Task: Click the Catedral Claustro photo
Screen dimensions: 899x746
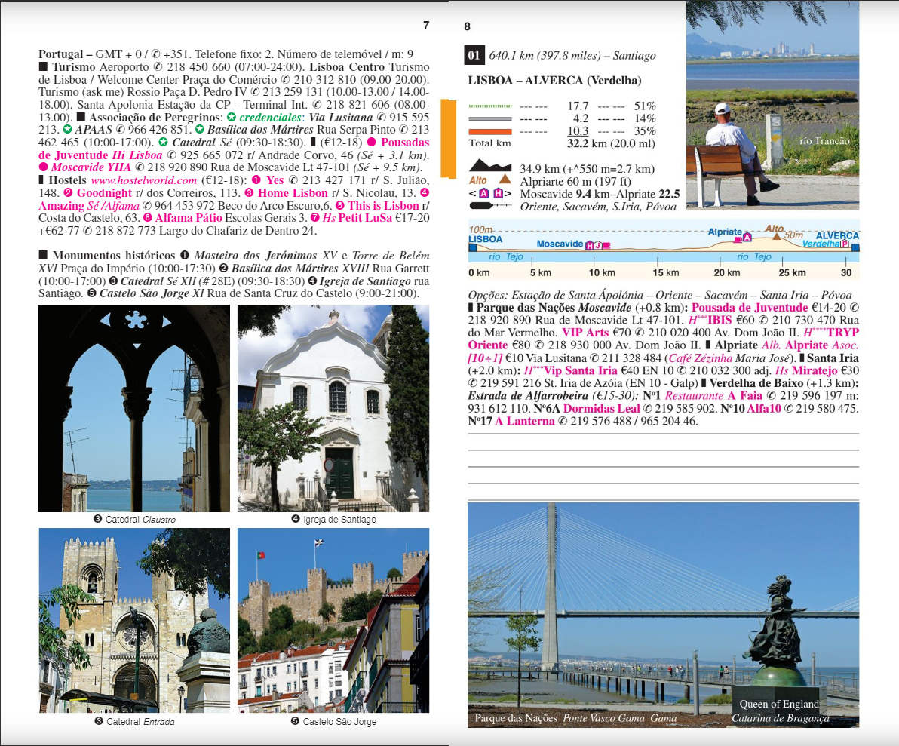Action: click(134, 408)
